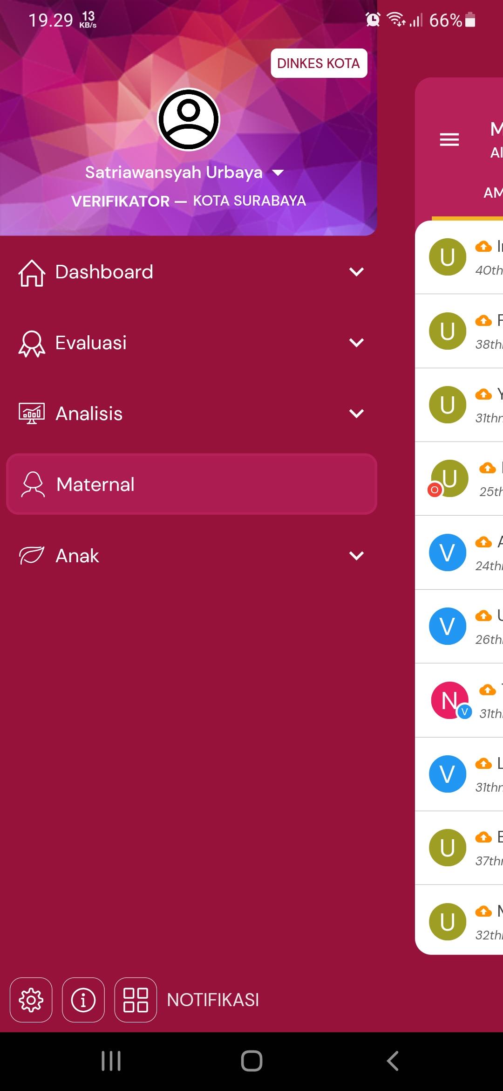Viewport: 503px width, 1091px height.
Task: Open account dropdown beside Satriawansyah Urbaya
Action: pos(278,173)
